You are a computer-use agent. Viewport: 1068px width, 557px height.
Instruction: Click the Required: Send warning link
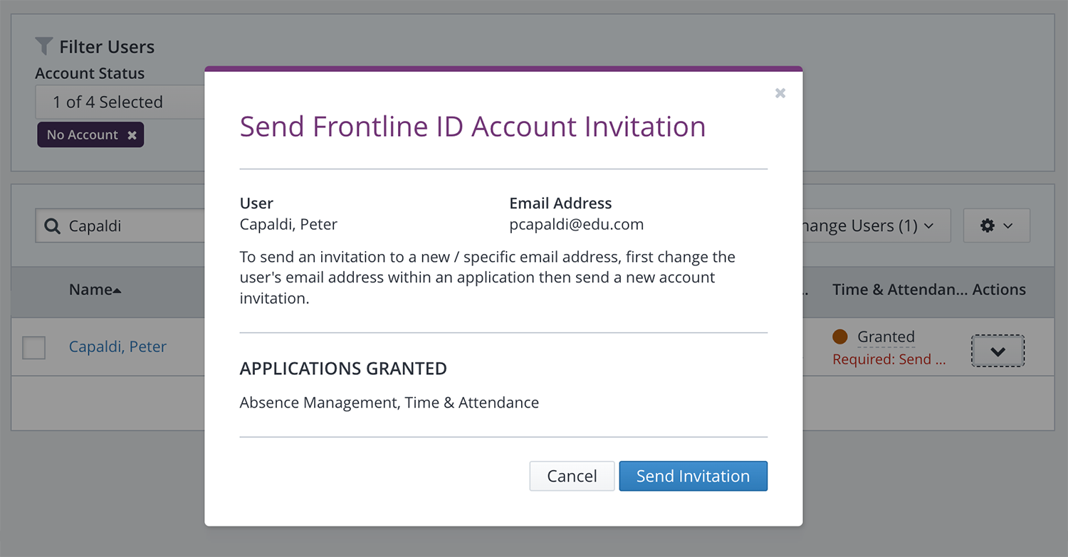[890, 359]
